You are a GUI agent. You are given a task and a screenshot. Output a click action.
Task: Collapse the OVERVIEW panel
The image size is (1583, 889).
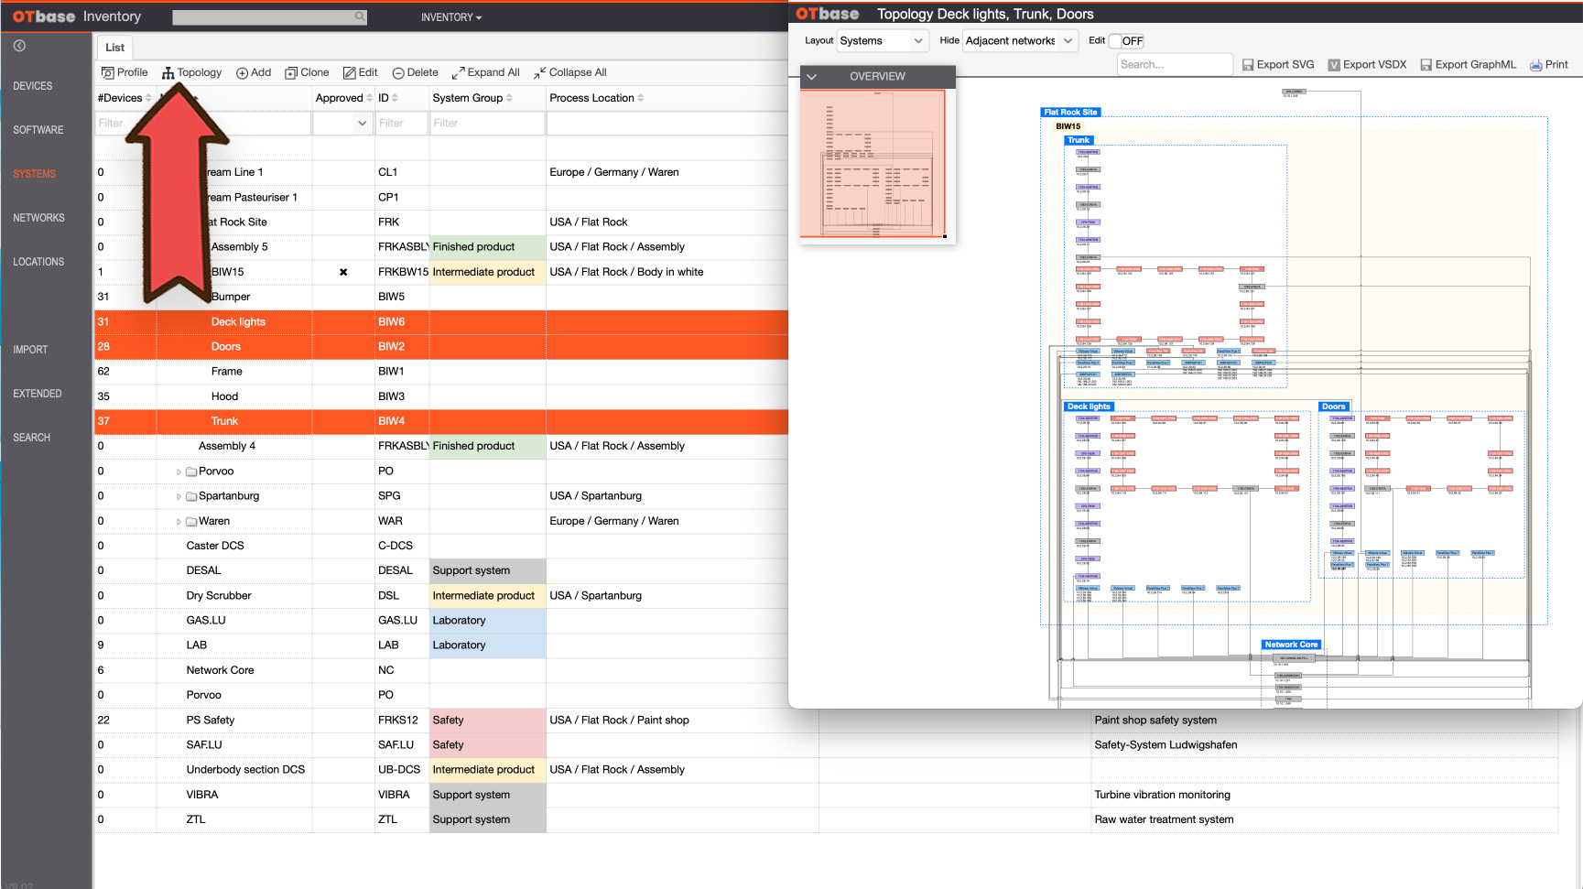click(x=811, y=77)
